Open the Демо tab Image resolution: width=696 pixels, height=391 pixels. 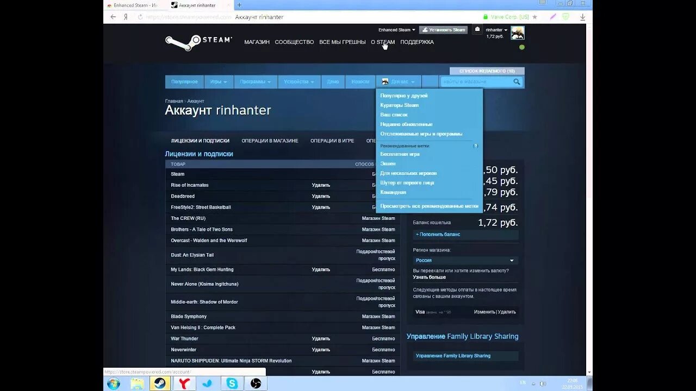(333, 82)
